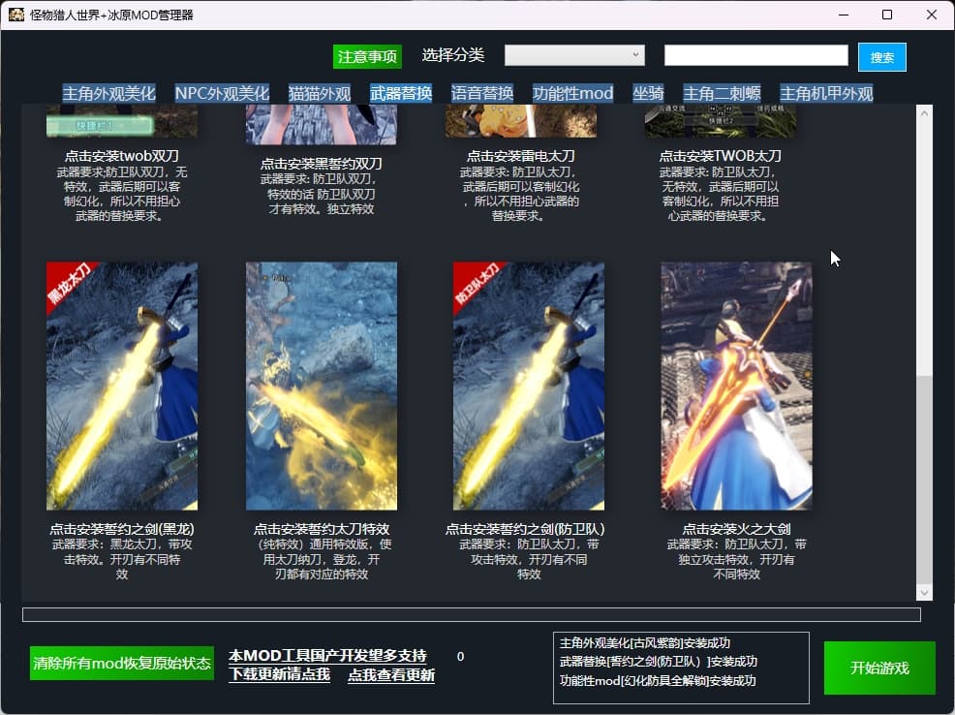Open the 功能性mod tab

(x=572, y=94)
